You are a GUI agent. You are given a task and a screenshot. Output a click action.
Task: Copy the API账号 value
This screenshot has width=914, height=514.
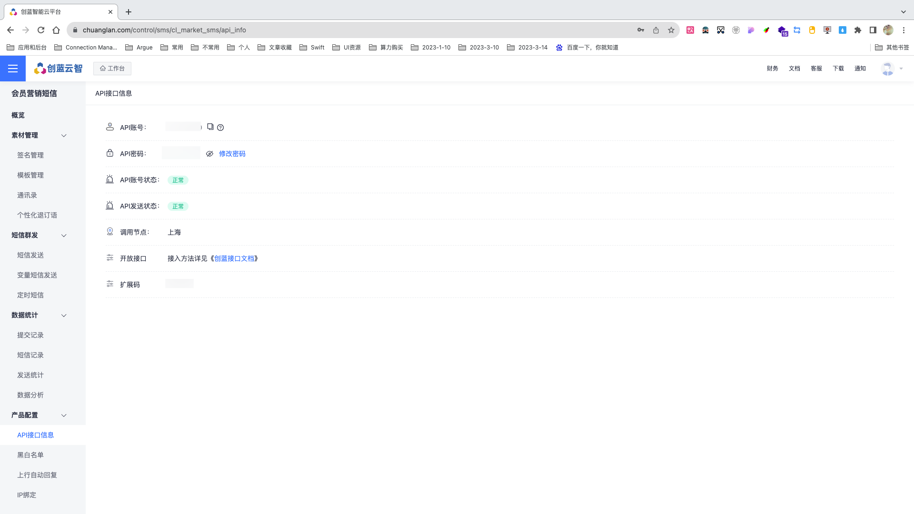click(x=210, y=127)
